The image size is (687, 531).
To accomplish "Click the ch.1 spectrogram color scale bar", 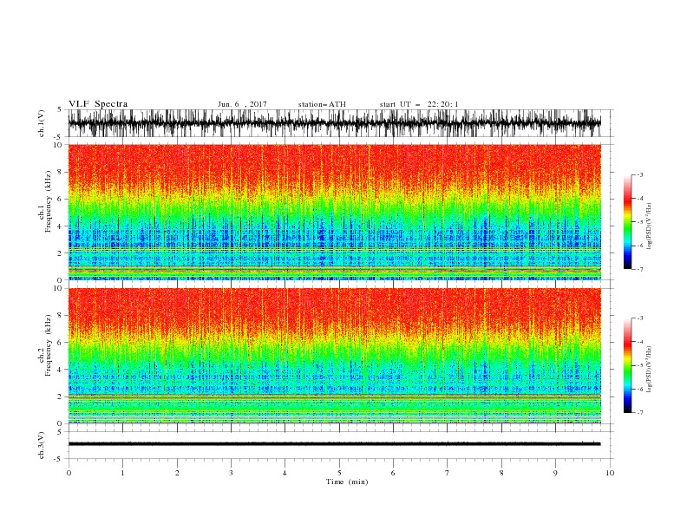I will coord(627,222).
